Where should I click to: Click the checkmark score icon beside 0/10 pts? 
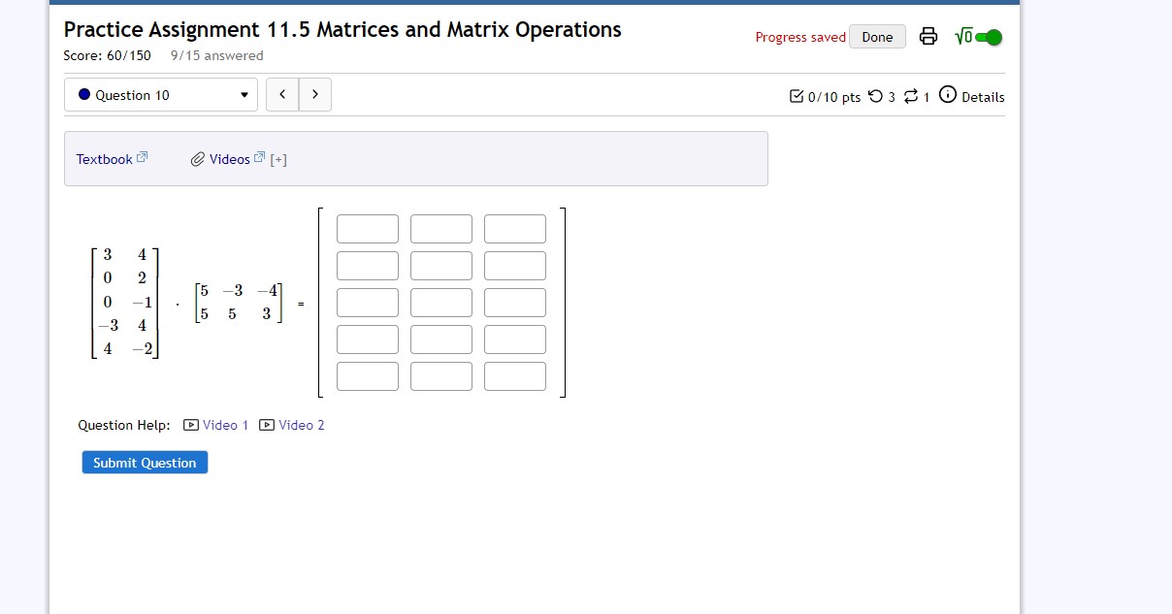(798, 96)
